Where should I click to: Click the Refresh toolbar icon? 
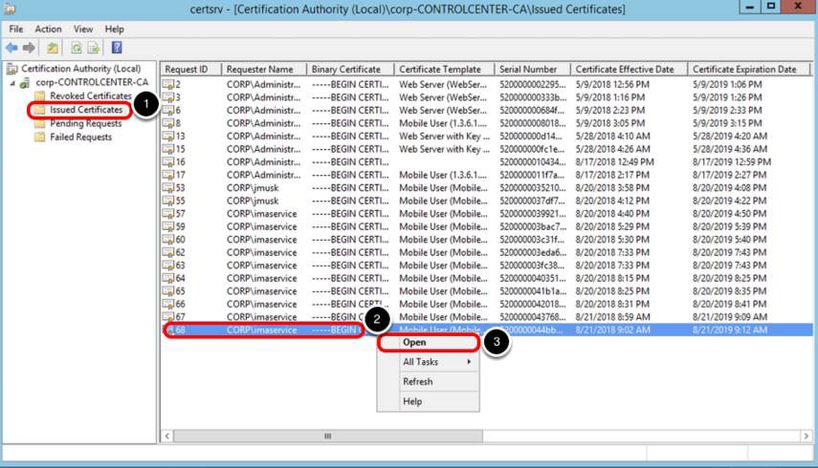[x=77, y=48]
